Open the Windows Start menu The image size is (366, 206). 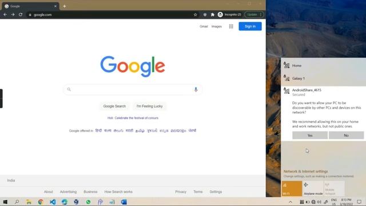pyautogui.click(x=5, y=202)
